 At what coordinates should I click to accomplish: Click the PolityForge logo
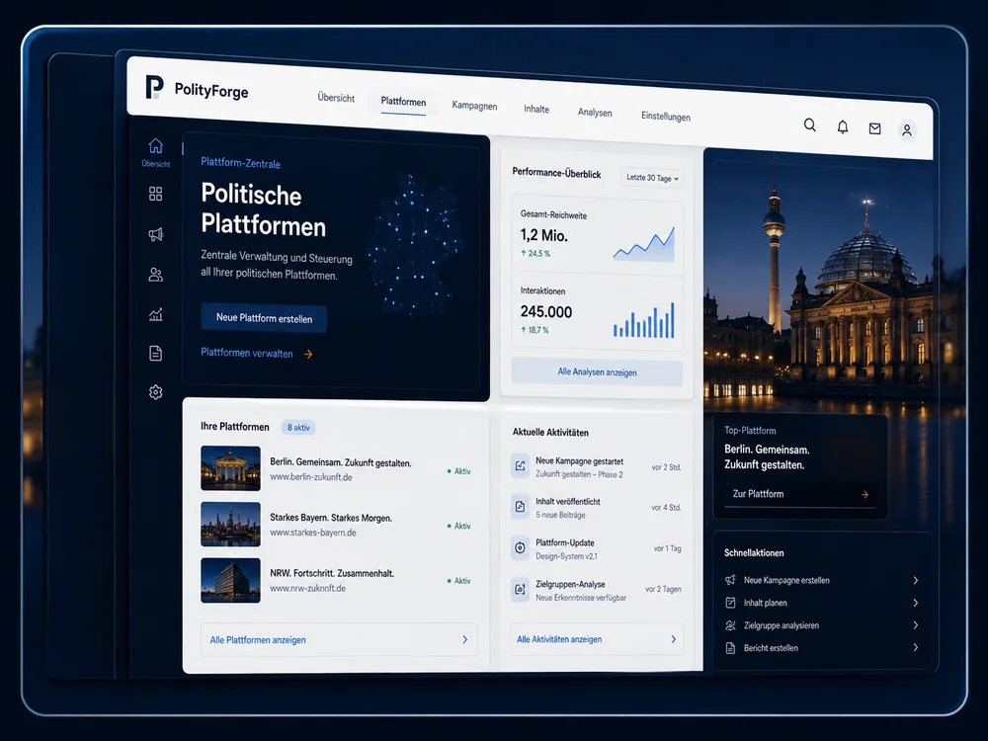click(x=197, y=89)
